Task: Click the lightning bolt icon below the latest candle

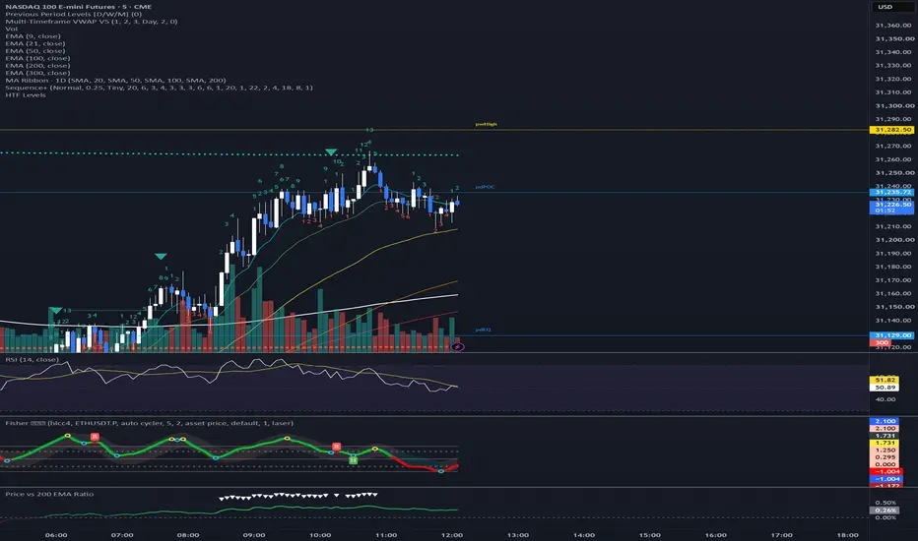Action: pyautogui.click(x=457, y=347)
